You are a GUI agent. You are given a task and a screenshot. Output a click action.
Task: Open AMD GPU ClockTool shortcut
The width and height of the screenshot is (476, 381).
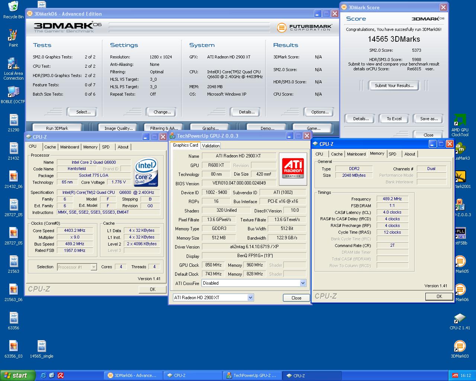tap(460, 126)
